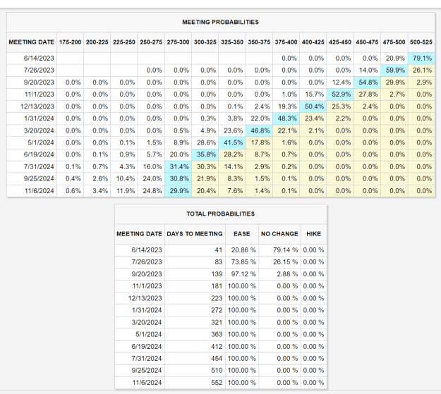This screenshot has height=394, width=441.
Task: Click the 500-525 column header
Action: (x=421, y=42)
